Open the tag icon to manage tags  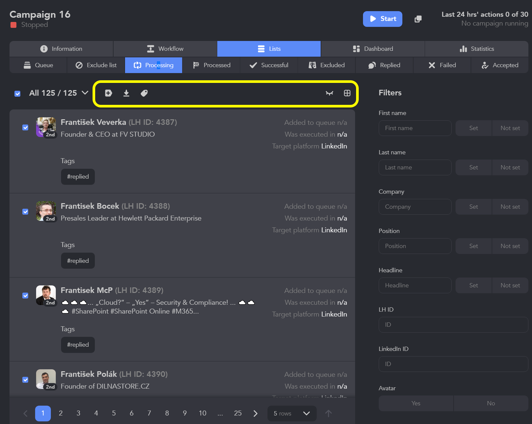[144, 93]
